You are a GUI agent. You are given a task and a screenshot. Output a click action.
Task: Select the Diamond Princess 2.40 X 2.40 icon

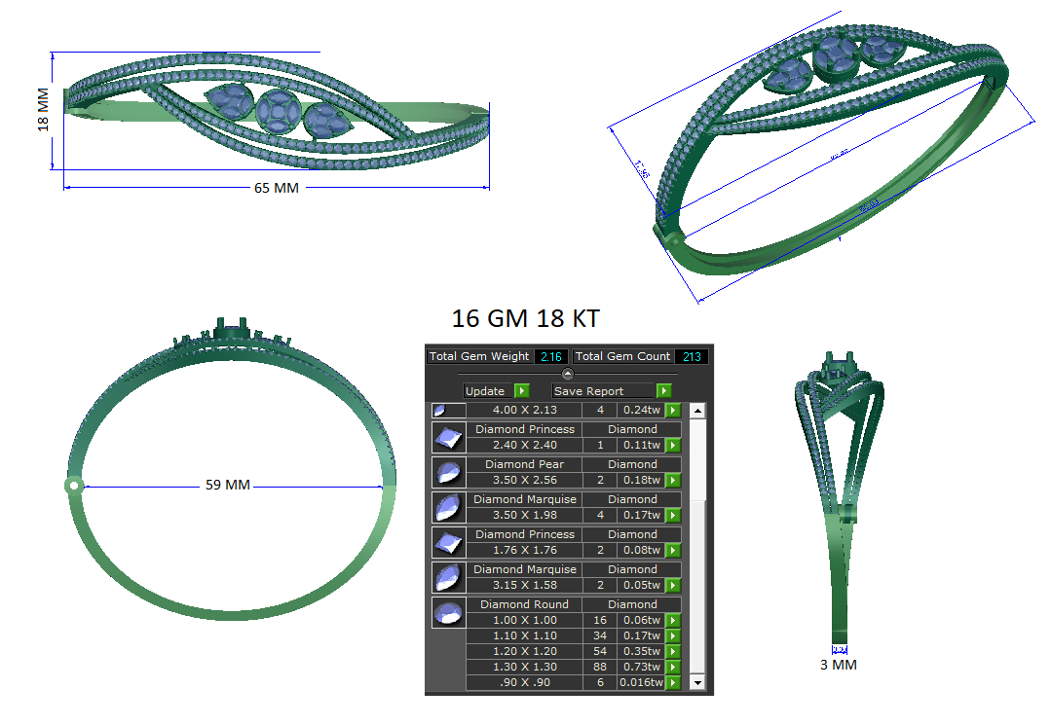coord(448,437)
